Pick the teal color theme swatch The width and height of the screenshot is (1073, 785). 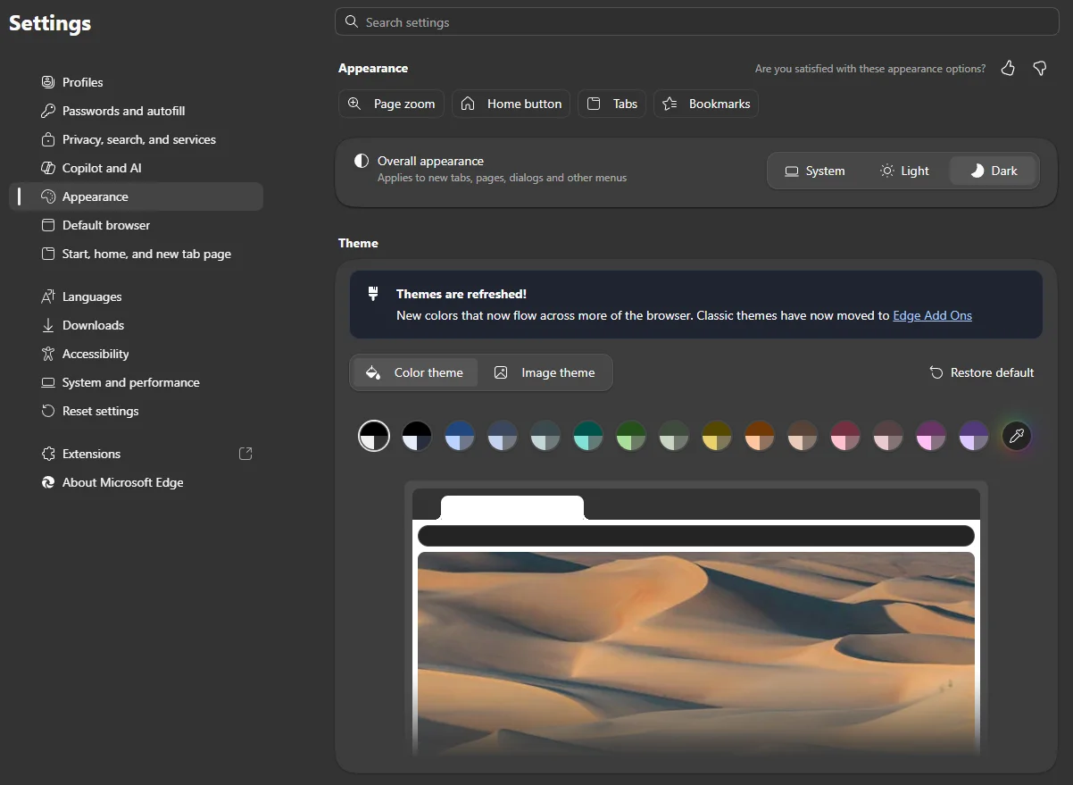(x=588, y=436)
